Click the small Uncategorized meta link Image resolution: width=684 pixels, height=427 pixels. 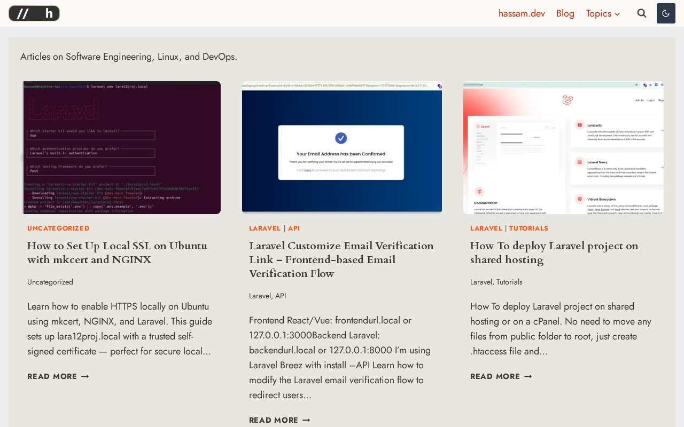[50, 282]
